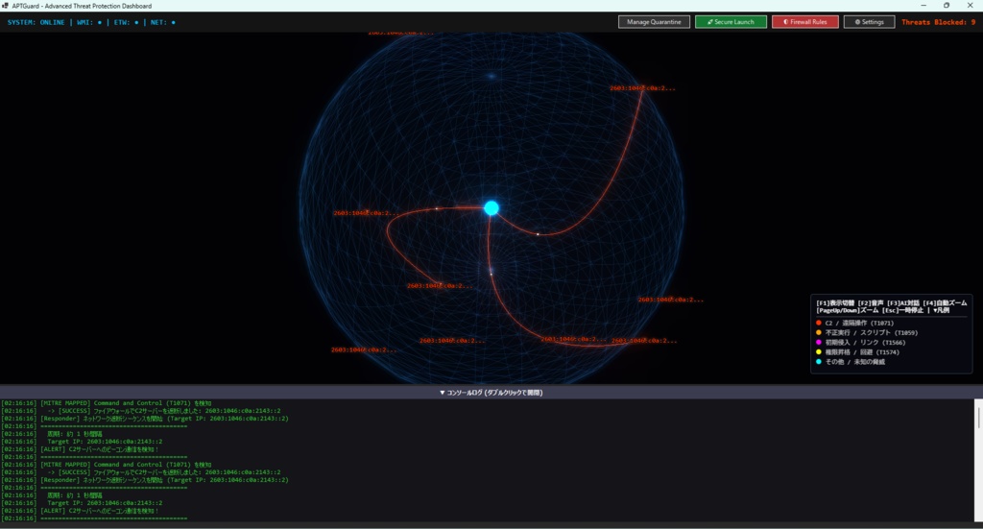983x529 pixels.
Task: Click the 権限昇格 / 回避 (T1574) legend label
Action: (862, 352)
